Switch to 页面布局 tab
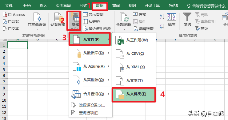Image resolution: width=228 pixels, height=120 pixels. [x=63, y=6]
